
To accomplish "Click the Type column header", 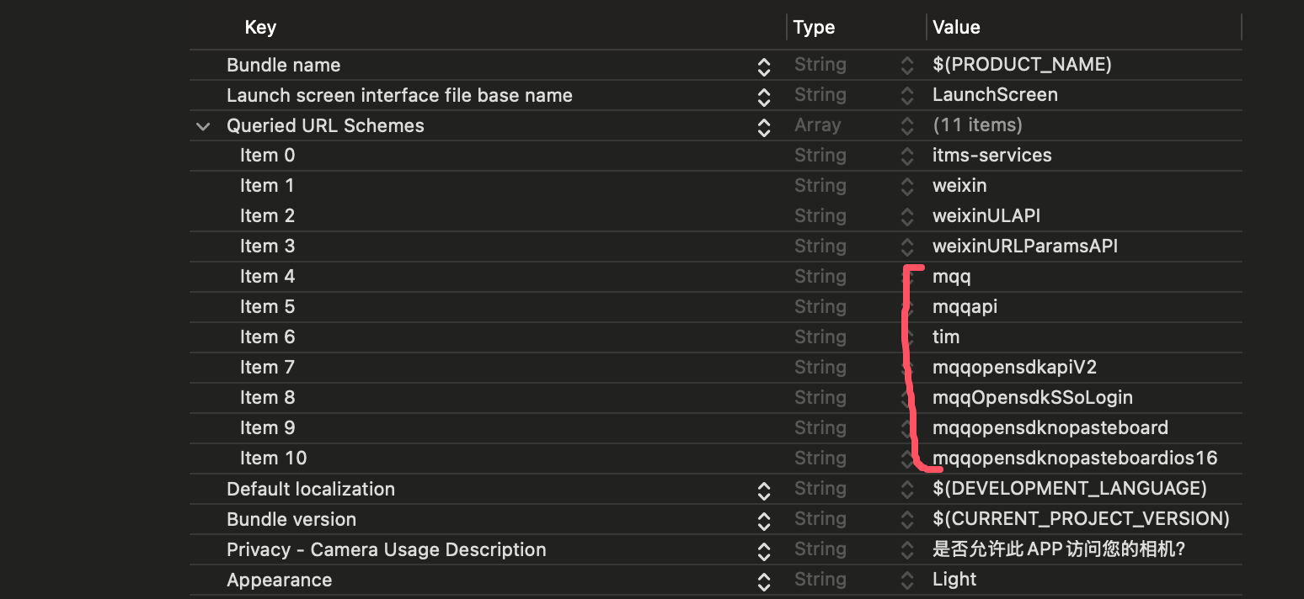I will [x=814, y=28].
